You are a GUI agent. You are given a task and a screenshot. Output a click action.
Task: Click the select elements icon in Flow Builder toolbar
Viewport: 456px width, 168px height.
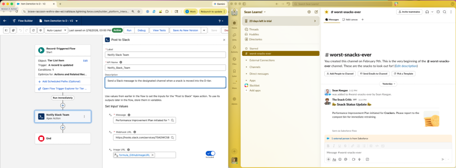tap(13, 30)
